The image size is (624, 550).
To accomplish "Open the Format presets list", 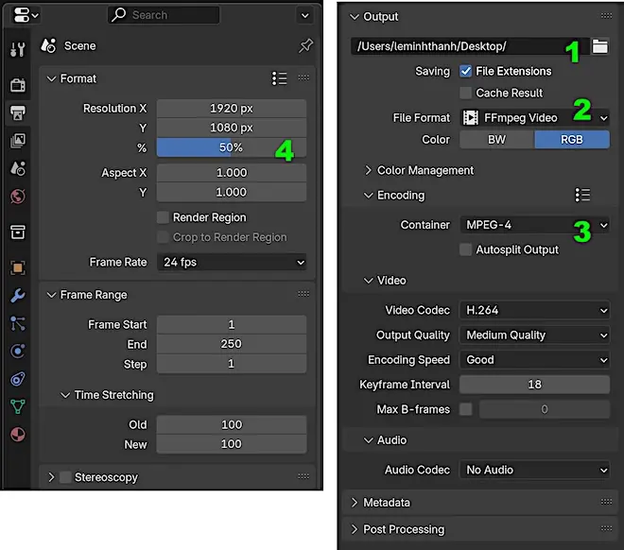I will pos(279,78).
